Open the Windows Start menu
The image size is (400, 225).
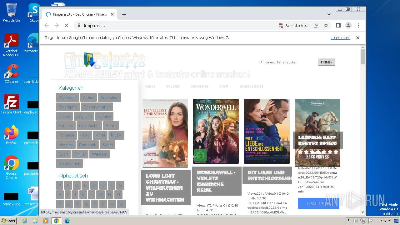tap(9, 221)
